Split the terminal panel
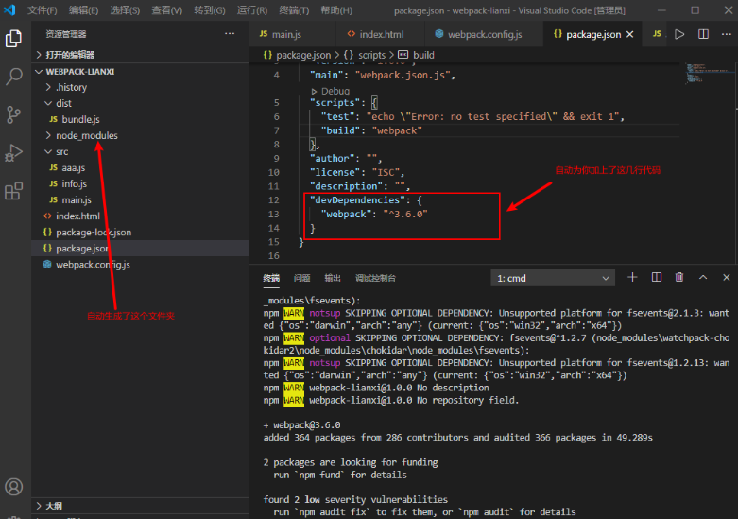Image resolution: width=738 pixels, height=519 pixels. point(656,277)
